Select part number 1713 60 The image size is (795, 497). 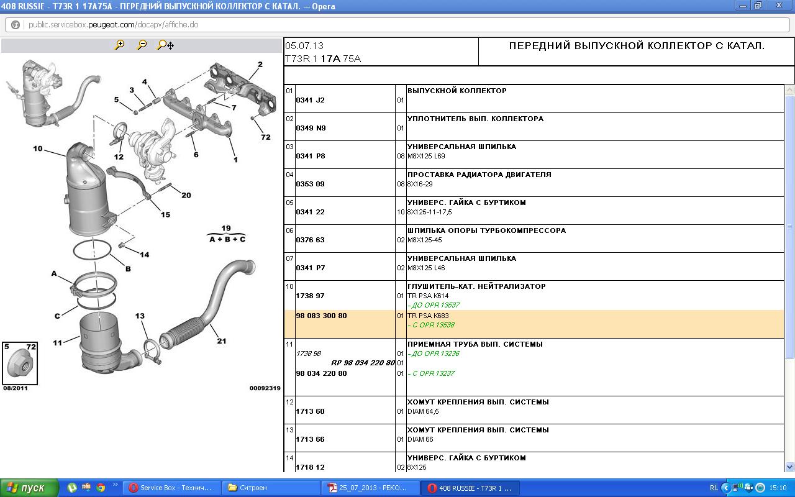(310, 411)
